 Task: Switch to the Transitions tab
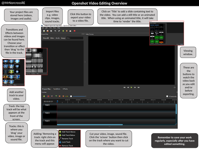57,89
